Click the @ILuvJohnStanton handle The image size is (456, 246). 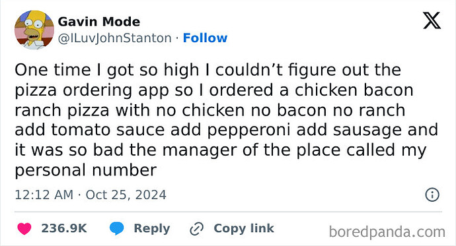point(115,38)
